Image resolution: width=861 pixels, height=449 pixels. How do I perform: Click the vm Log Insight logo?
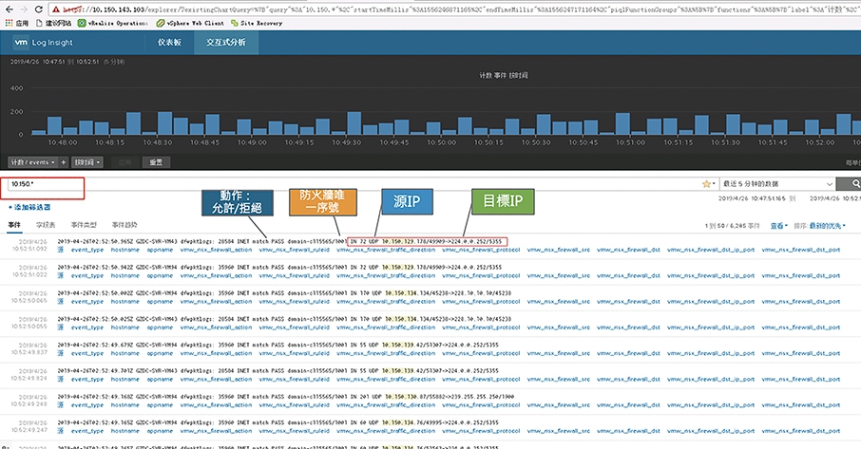(44, 42)
